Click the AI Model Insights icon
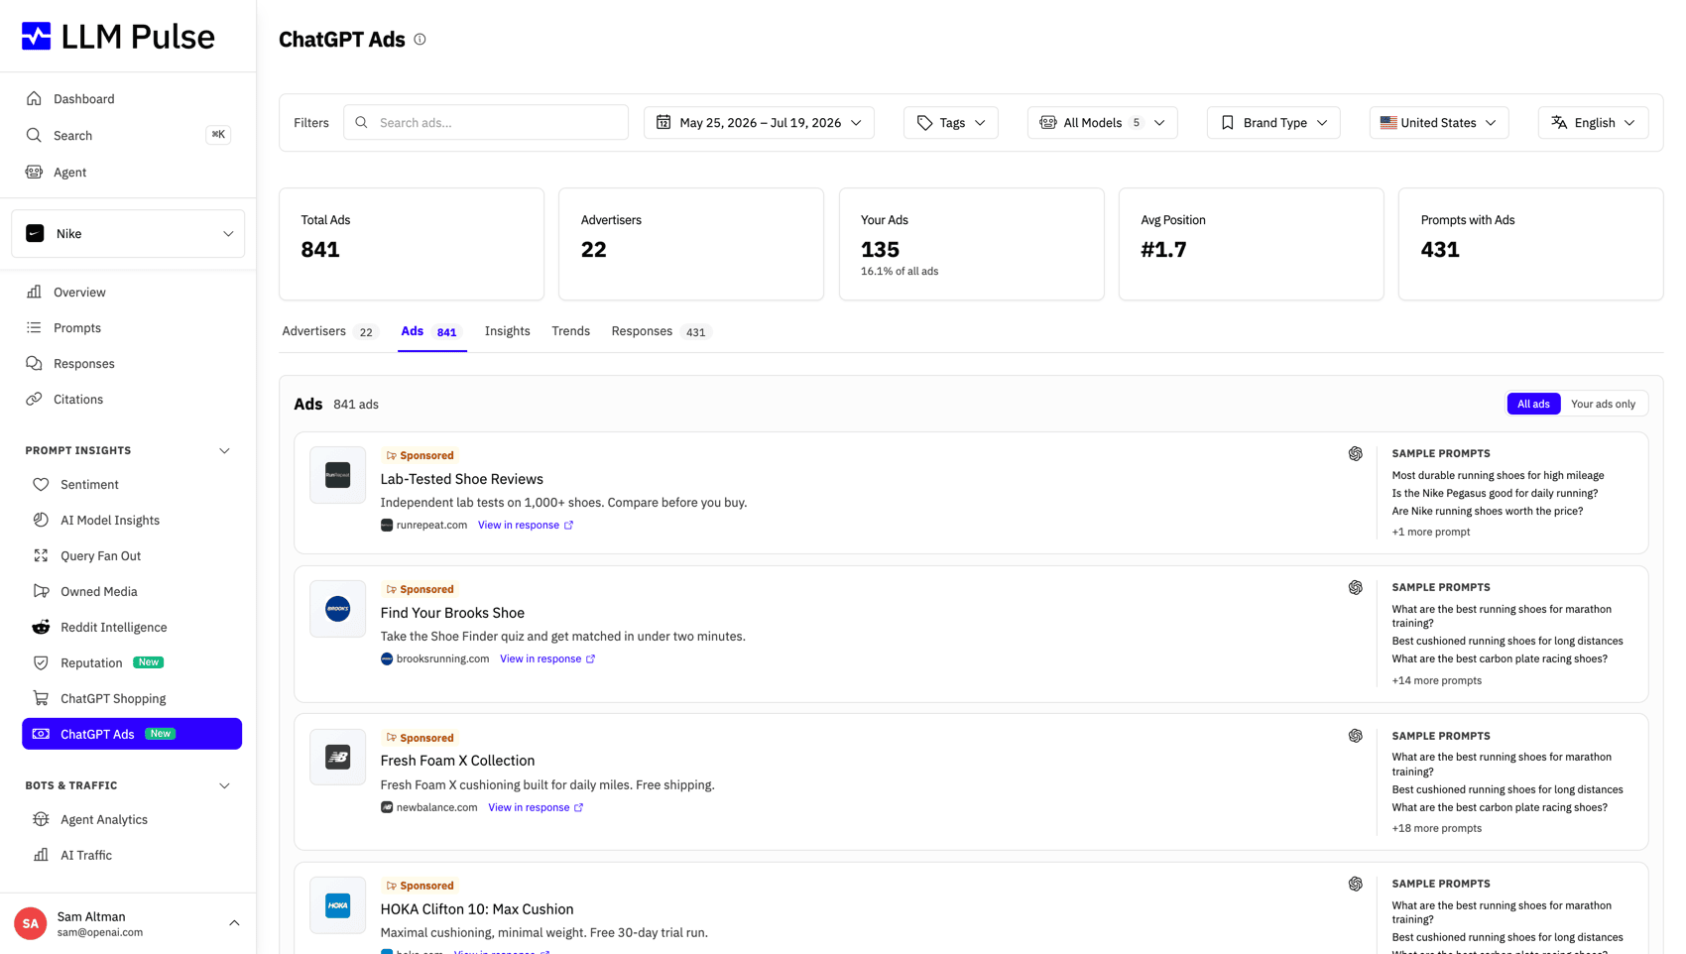 click(41, 520)
